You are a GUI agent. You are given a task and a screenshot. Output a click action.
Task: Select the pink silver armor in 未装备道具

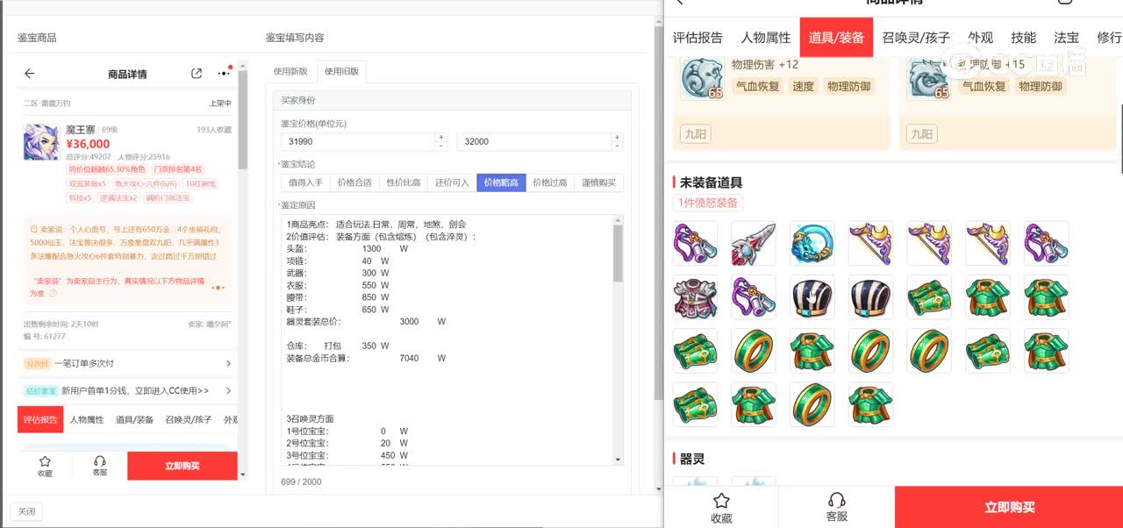pyautogui.click(x=695, y=296)
